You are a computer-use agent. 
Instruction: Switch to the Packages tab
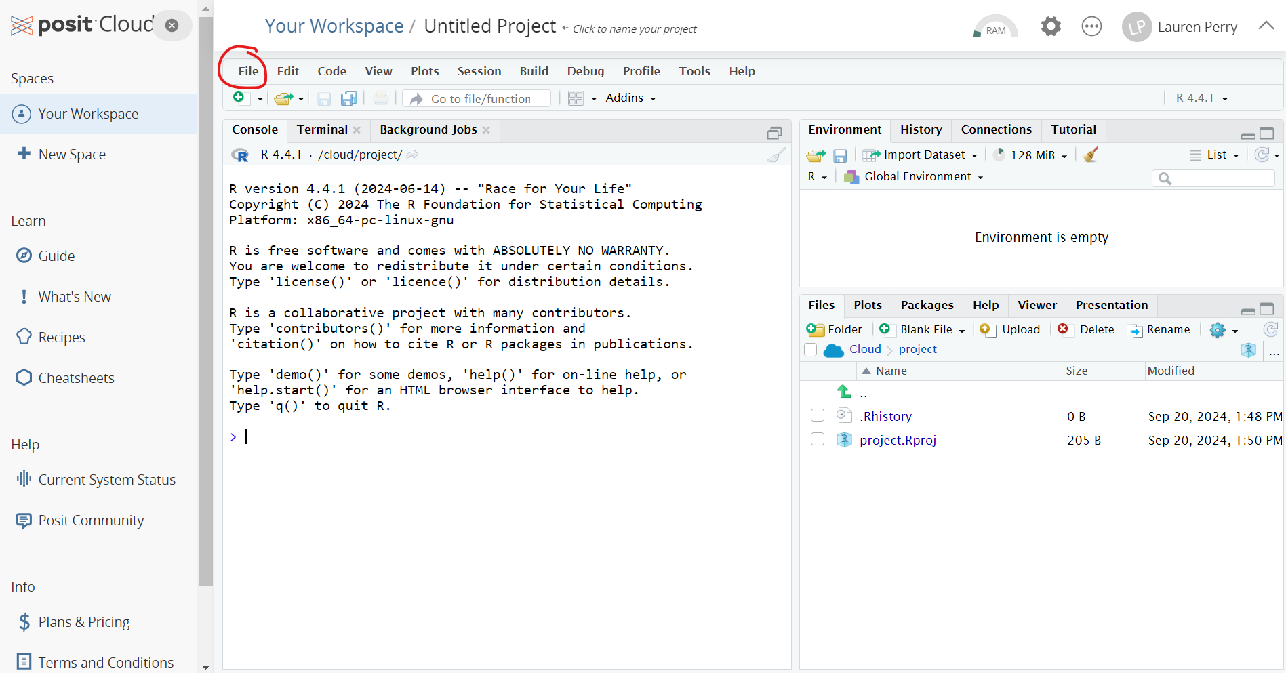926,305
